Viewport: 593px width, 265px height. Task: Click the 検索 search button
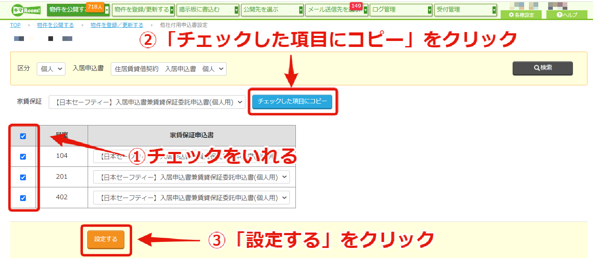point(543,68)
